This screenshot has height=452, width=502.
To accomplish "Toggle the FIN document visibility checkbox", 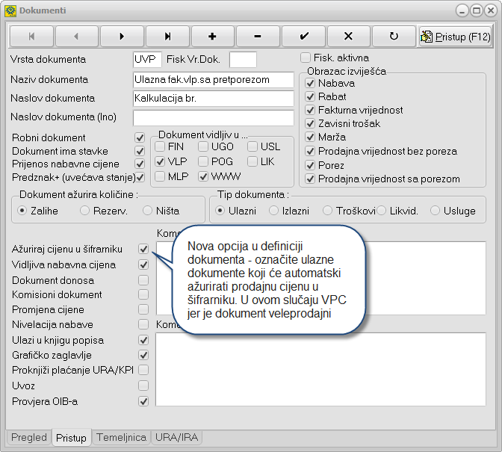I will 161,146.
